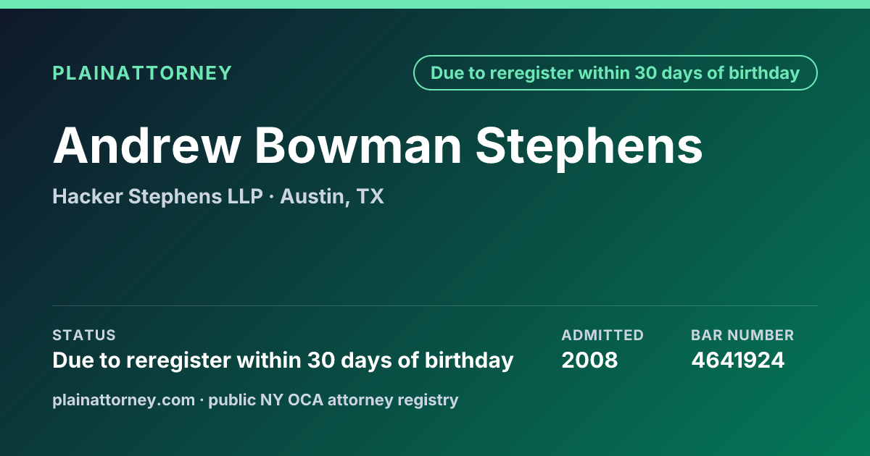The height and width of the screenshot is (456, 870).
Task: Select bar number 4641924
Action: point(738,360)
